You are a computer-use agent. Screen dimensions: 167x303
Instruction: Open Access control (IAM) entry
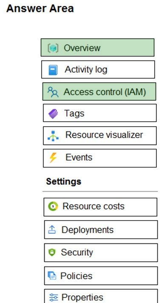99,92
